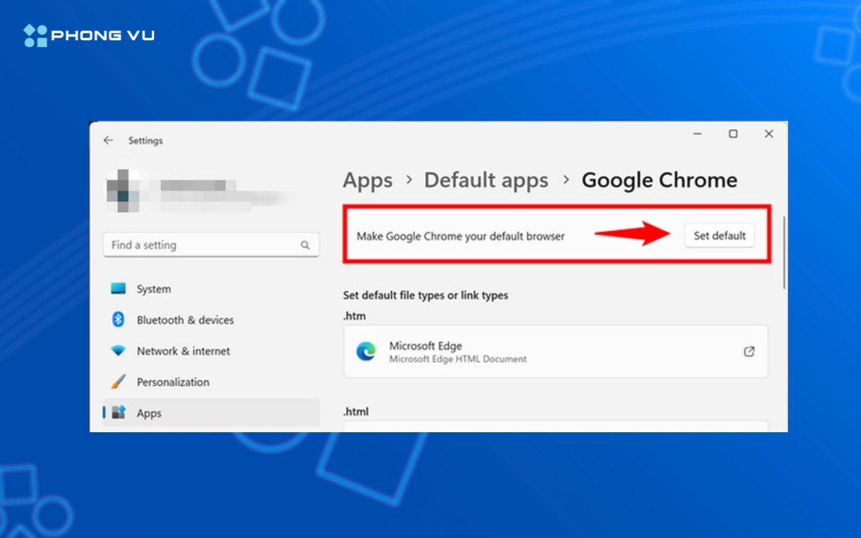This screenshot has width=861, height=538.
Task: Go to the Default apps breadcrumb
Action: pos(486,180)
